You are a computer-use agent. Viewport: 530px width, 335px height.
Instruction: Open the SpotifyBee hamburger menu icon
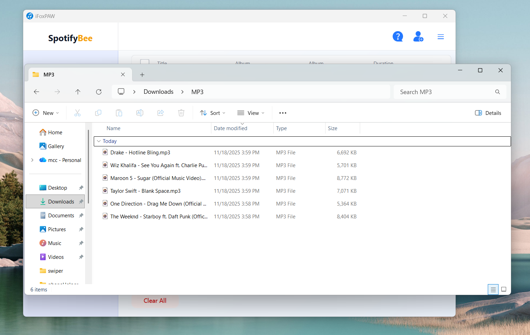pos(440,36)
